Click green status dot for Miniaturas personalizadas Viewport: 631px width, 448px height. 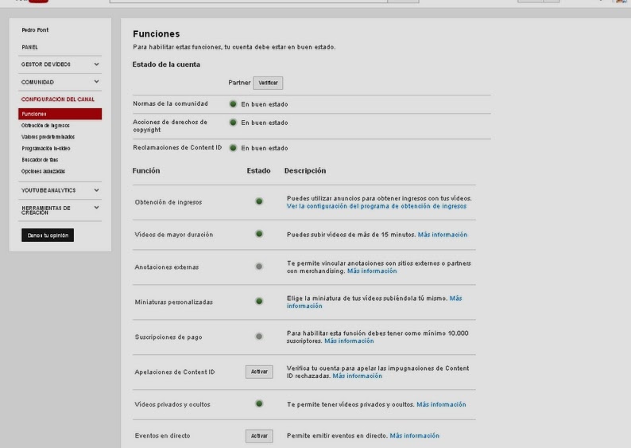pyautogui.click(x=259, y=302)
